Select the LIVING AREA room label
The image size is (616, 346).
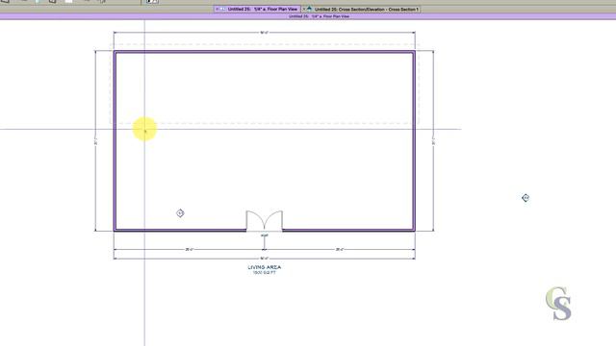point(265,267)
